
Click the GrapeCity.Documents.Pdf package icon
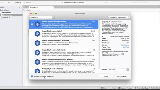[x=37, y=34]
